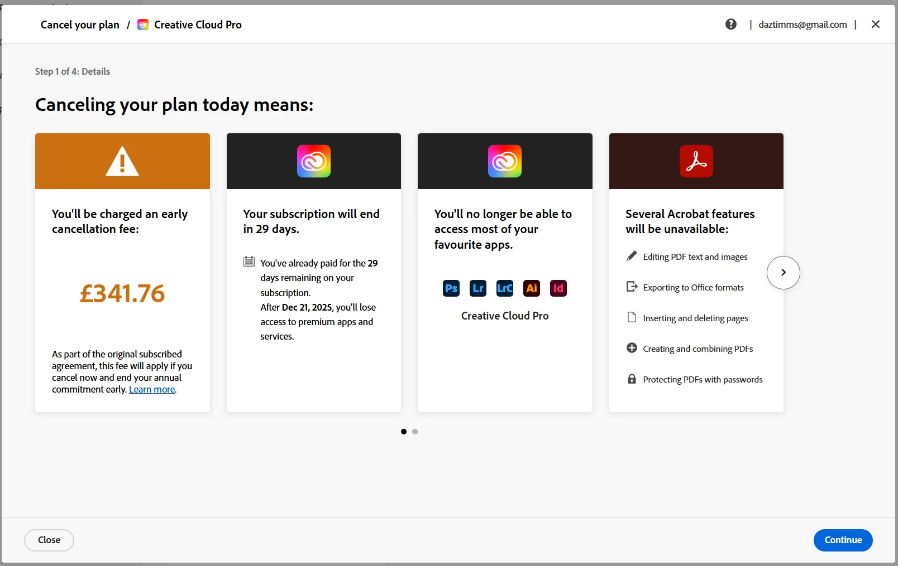Click Creative Cloud icon on favourite apps card
The image size is (898, 566).
pyautogui.click(x=505, y=161)
